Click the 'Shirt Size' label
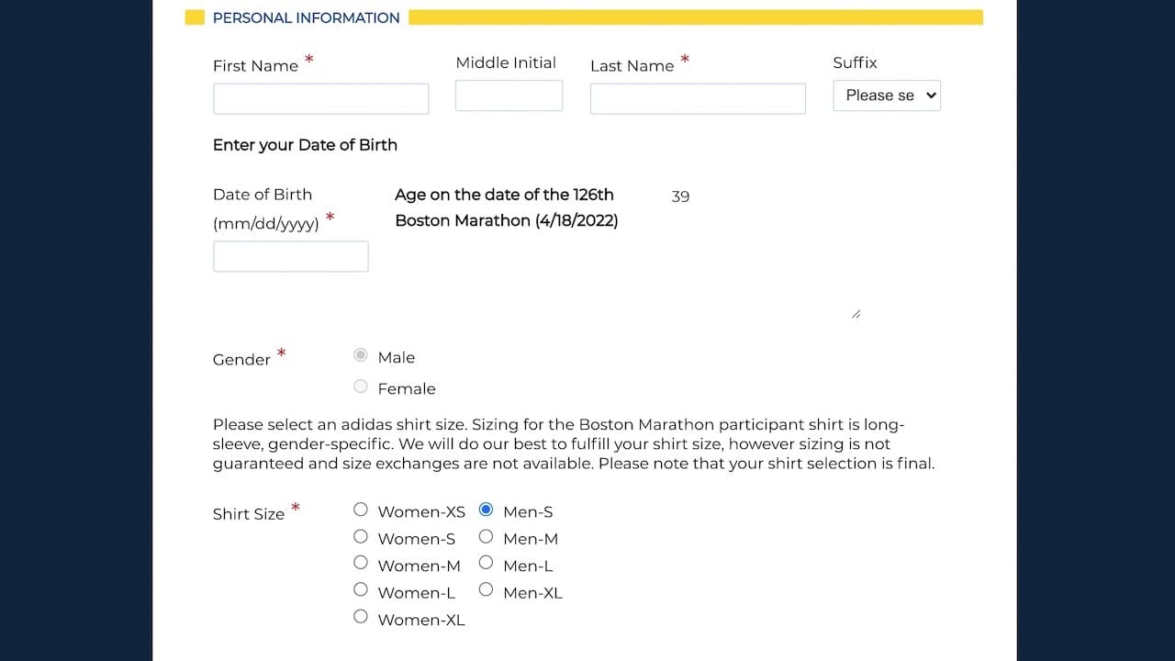Image resolution: width=1175 pixels, height=661 pixels. (x=249, y=514)
